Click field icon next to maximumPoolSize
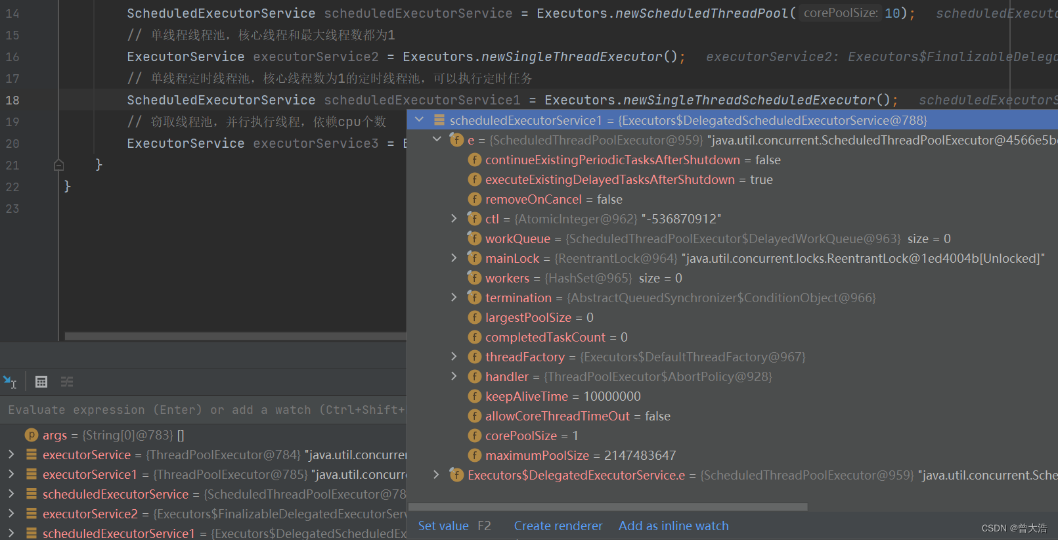Screen dimensions: 1058x540 474,455
